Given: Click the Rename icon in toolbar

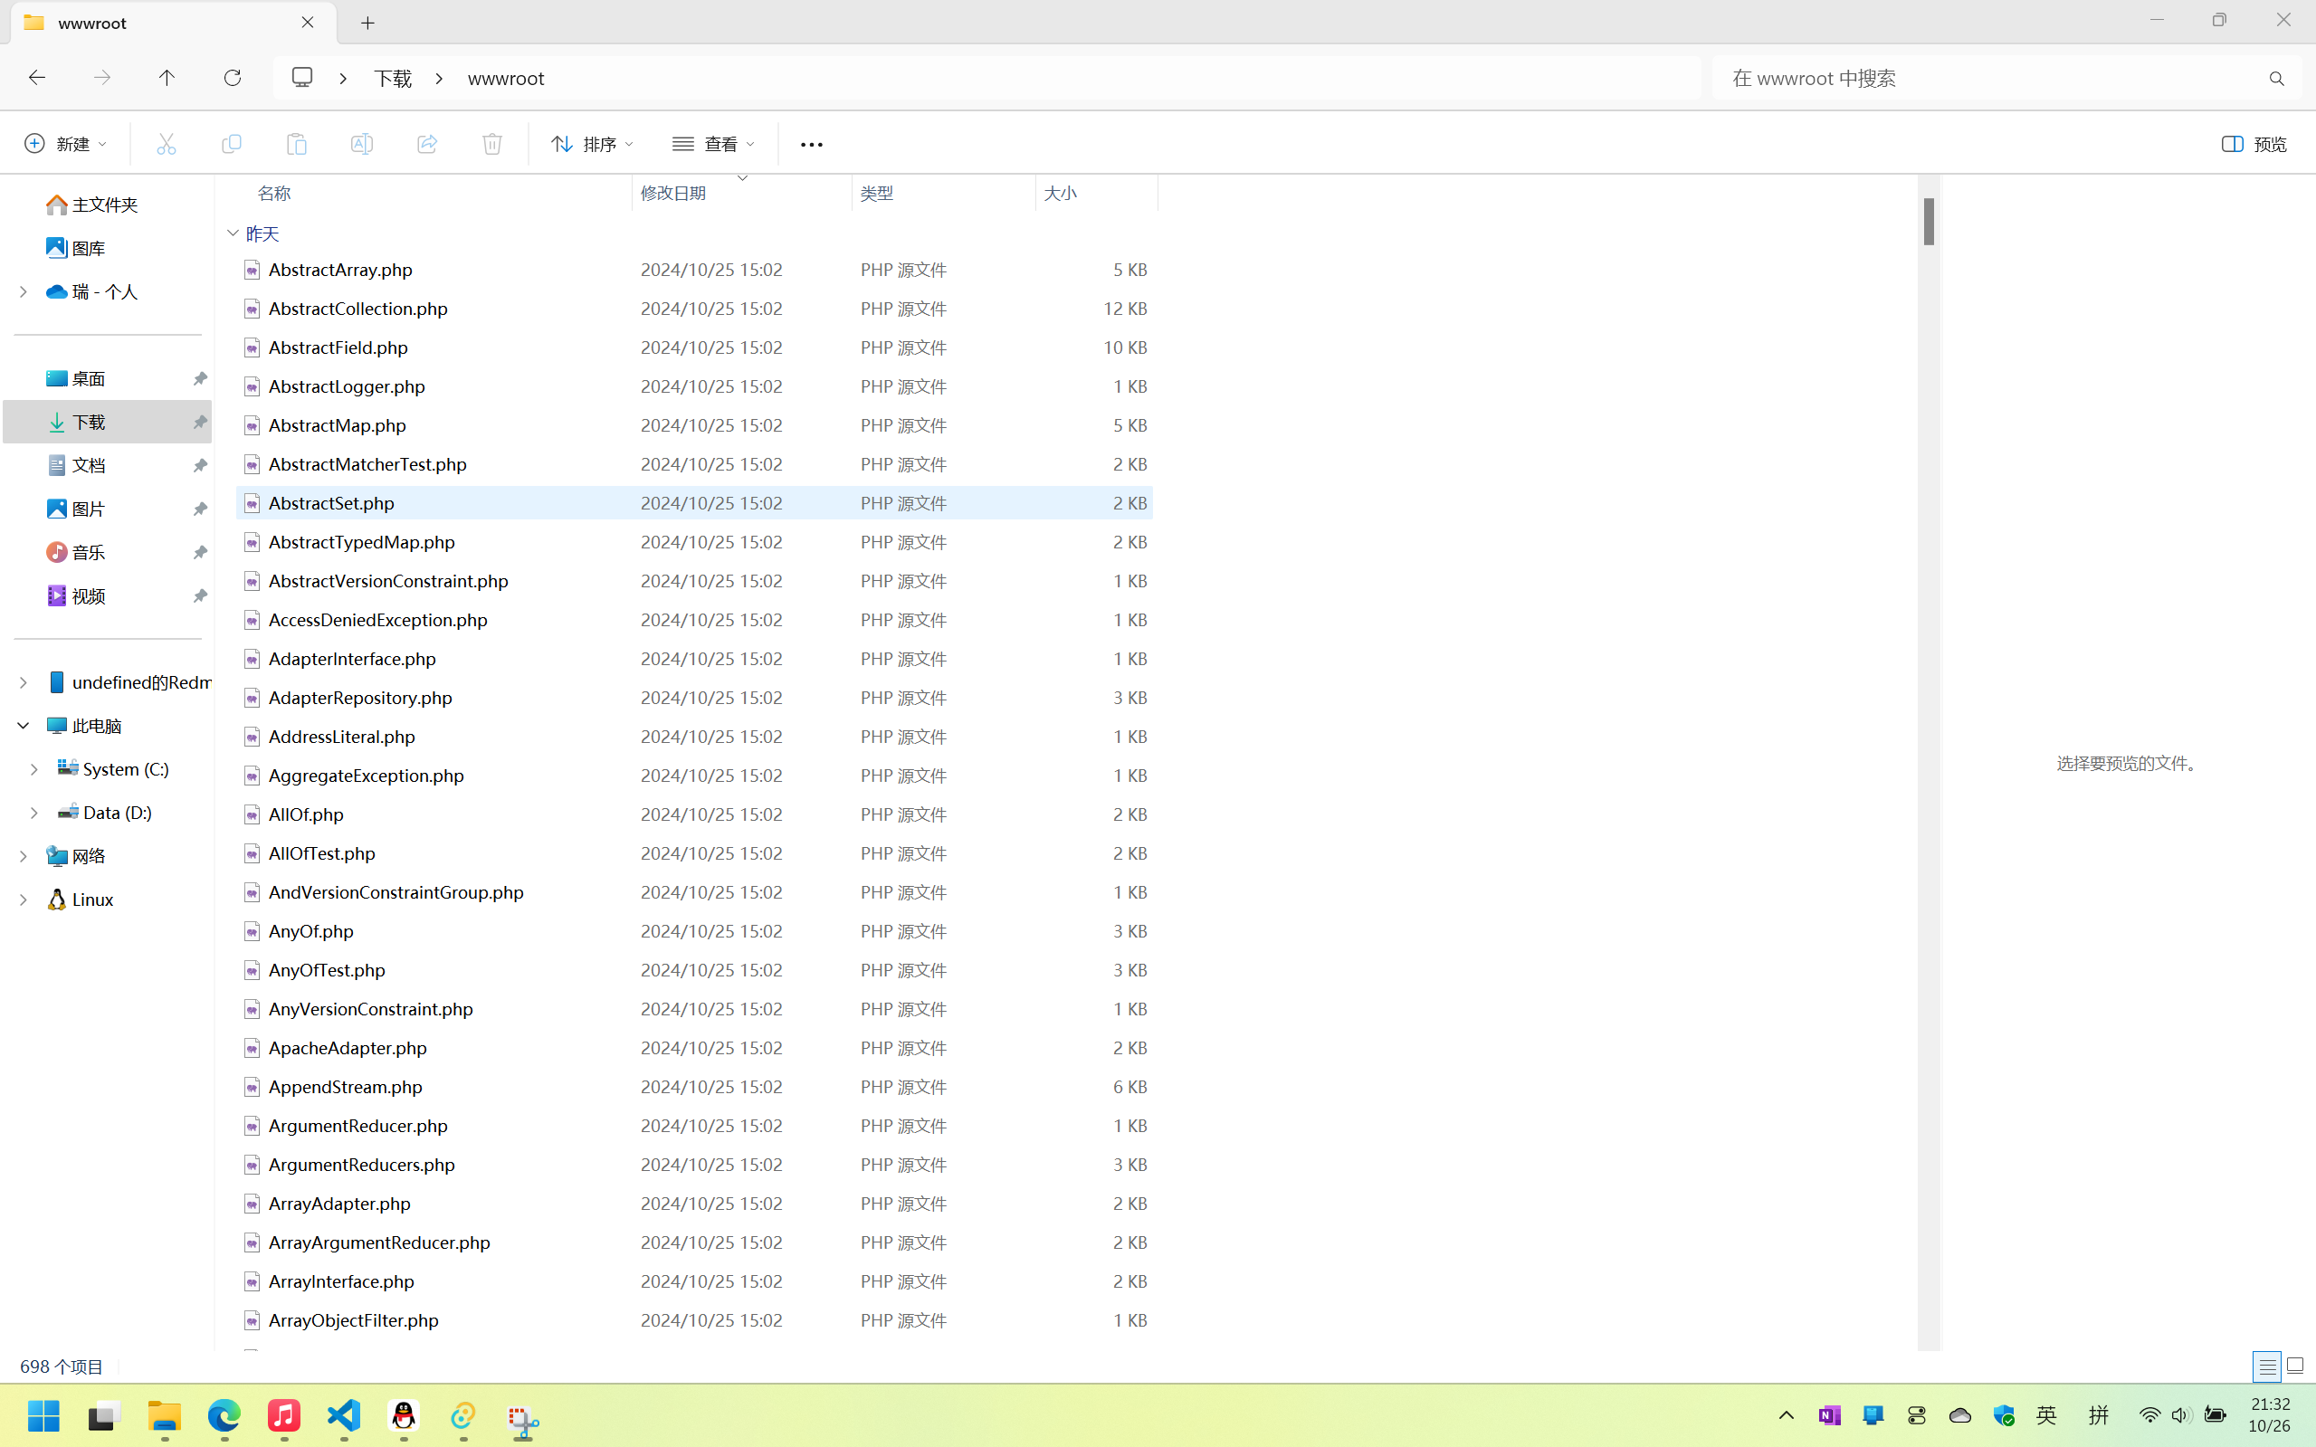Looking at the screenshot, I should click(x=362, y=144).
